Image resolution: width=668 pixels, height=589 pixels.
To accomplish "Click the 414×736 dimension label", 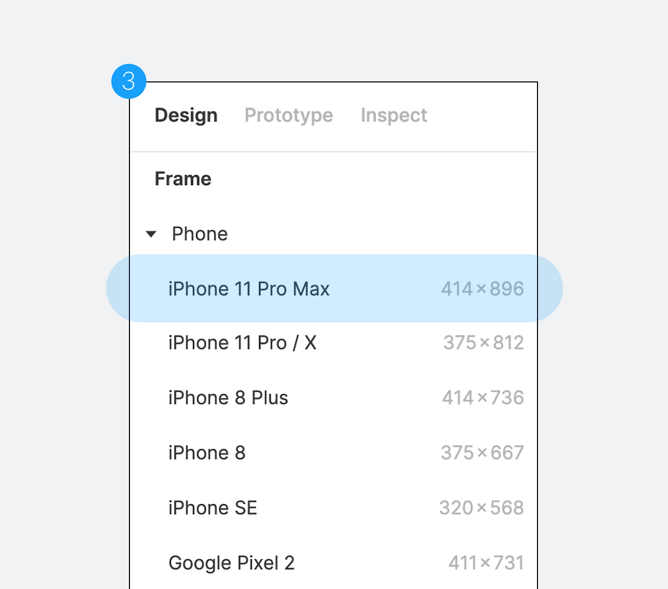I will point(483,398).
